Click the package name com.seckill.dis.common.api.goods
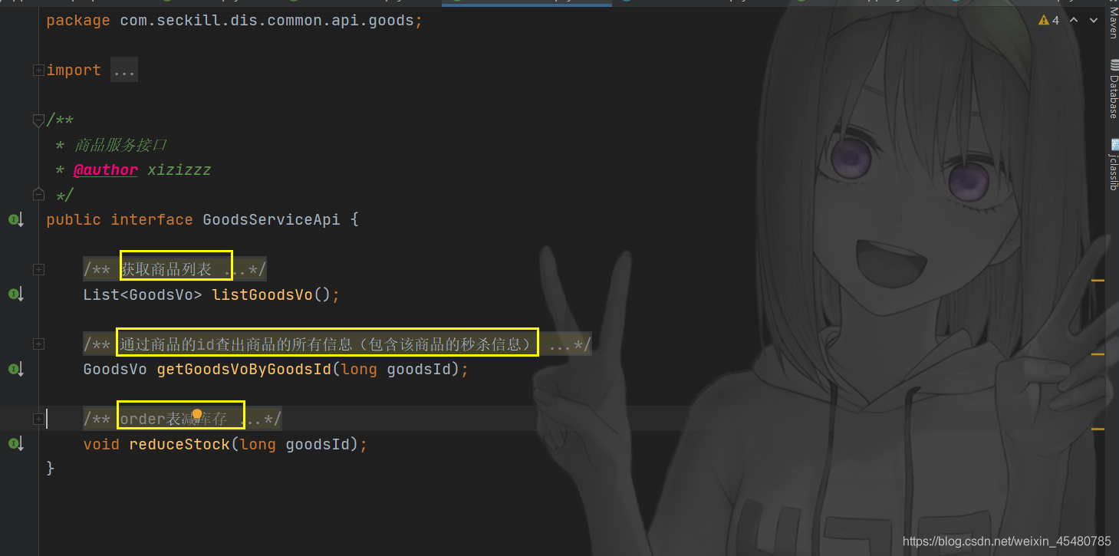Screen dimensions: 1119x556 (267, 21)
